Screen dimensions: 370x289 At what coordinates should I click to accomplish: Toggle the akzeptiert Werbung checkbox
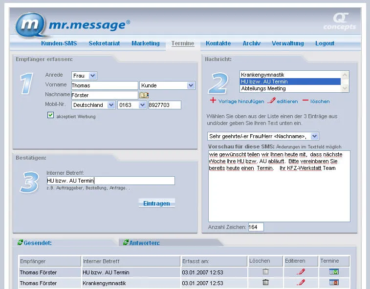pyautogui.click(x=50, y=115)
